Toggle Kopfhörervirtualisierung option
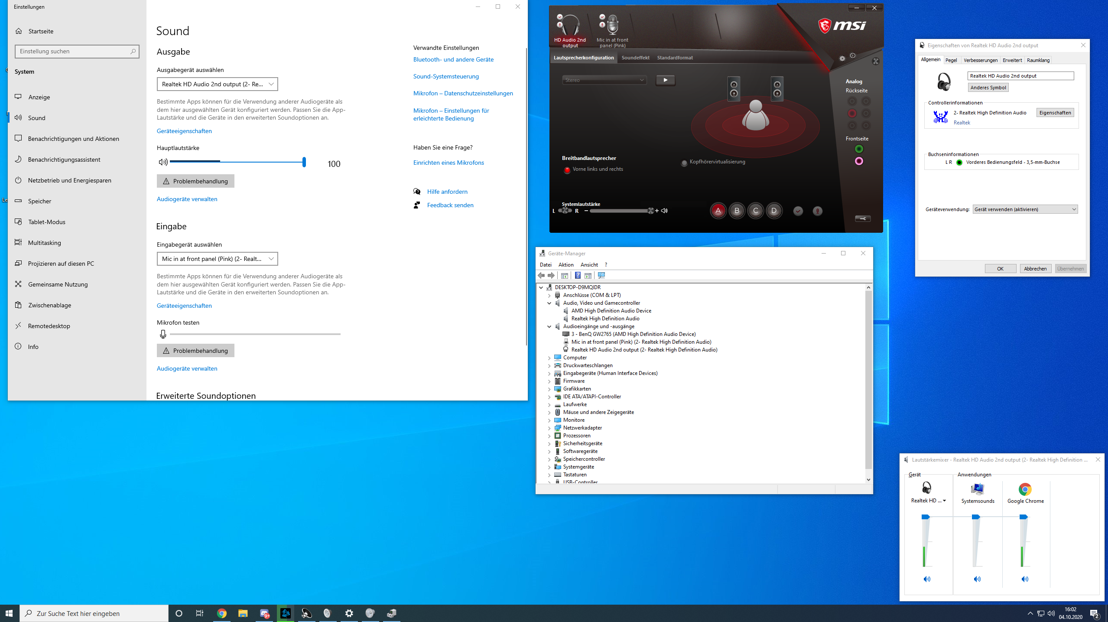This screenshot has width=1108, height=622. click(684, 163)
